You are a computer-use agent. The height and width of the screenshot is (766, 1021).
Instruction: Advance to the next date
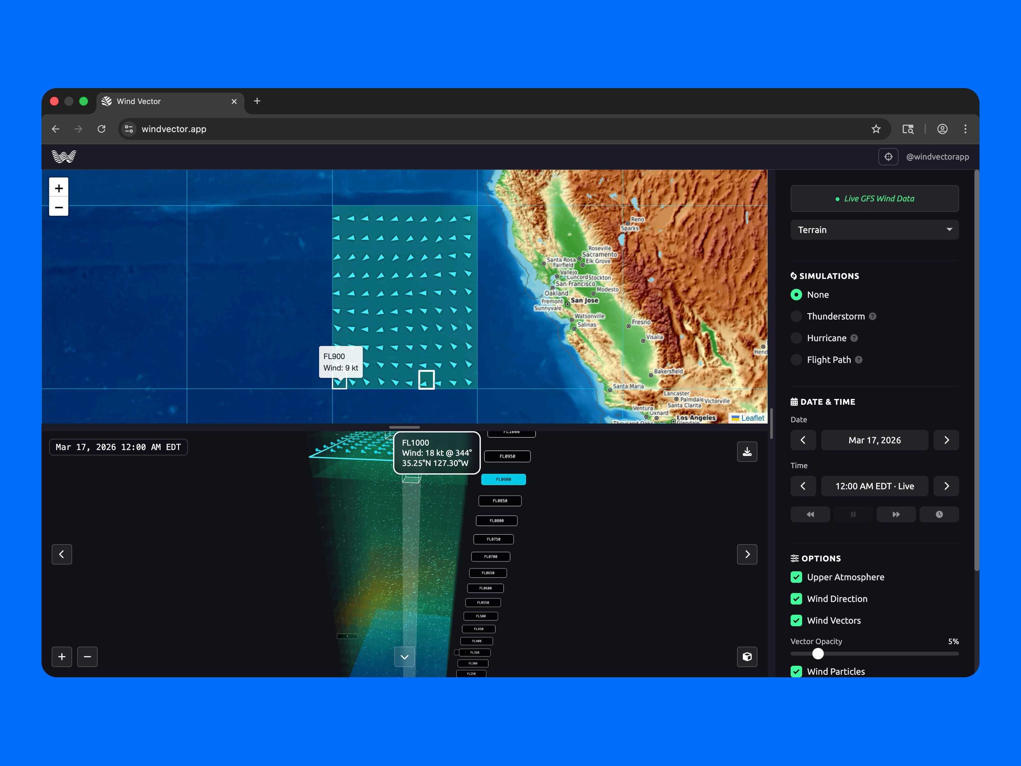(946, 440)
